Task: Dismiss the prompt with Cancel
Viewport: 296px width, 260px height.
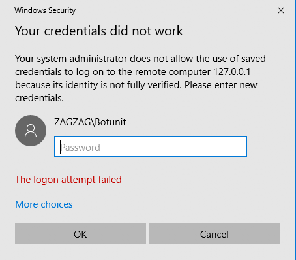Action: tap(214, 234)
